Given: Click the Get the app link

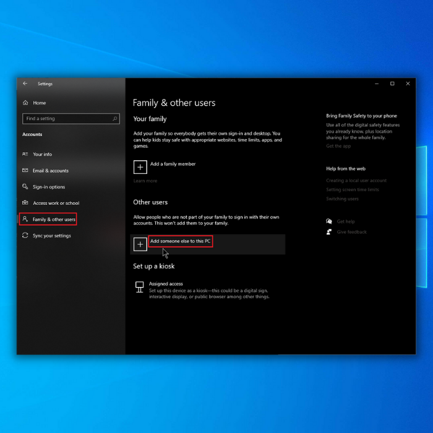Looking at the screenshot, I should [338, 146].
